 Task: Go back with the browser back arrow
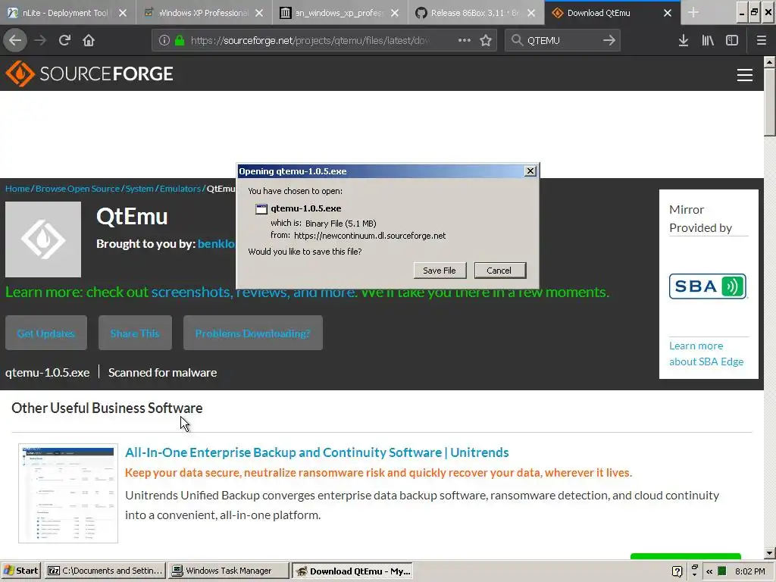[15, 40]
